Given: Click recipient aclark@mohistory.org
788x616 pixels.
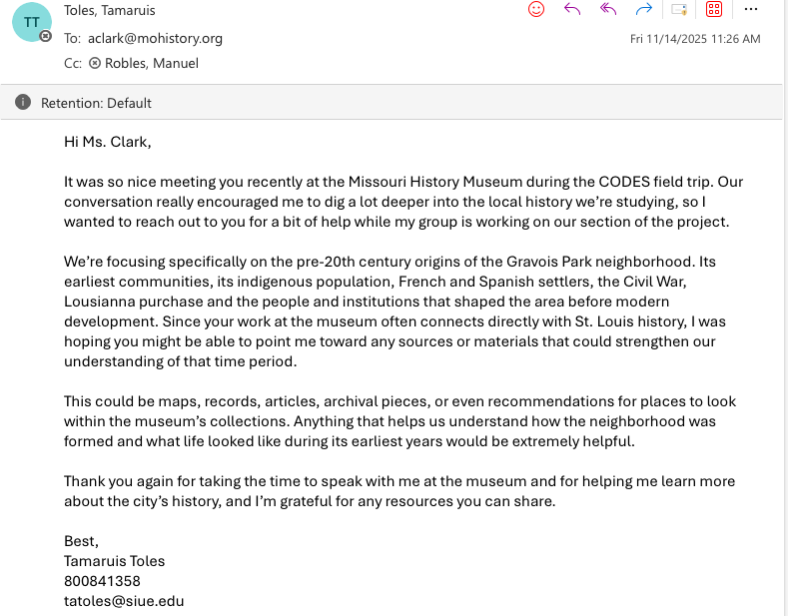Looking at the screenshot, I should coord(156,38).
